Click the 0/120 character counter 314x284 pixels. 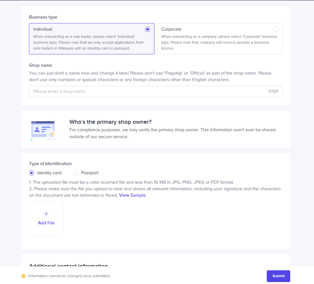click(x=273, y=92)
